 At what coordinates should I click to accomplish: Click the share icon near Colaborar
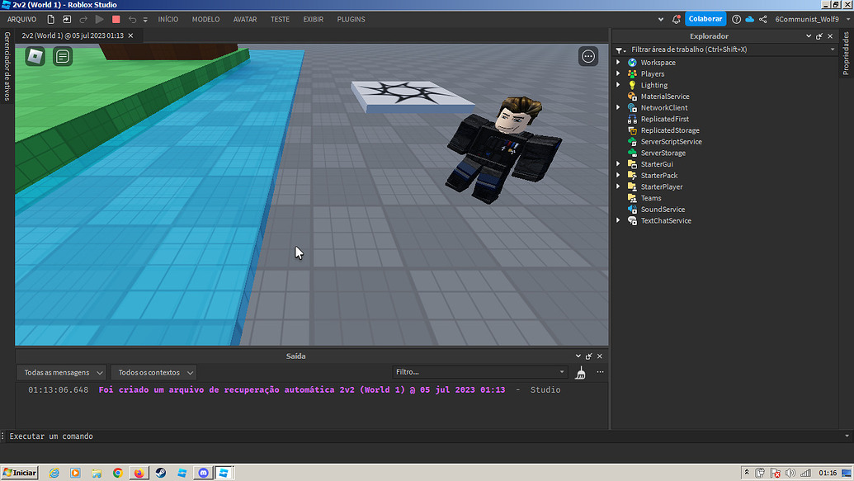pos(763,19)
